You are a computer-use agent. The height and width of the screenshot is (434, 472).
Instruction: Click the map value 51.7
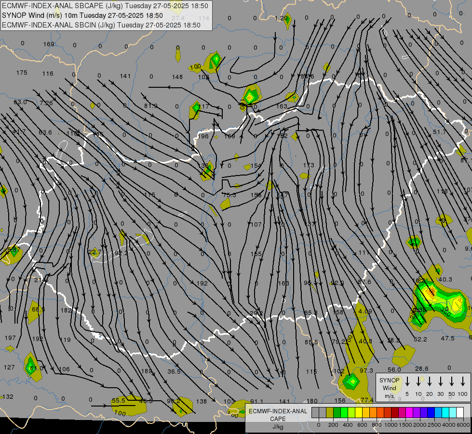[x=440, y=132]
